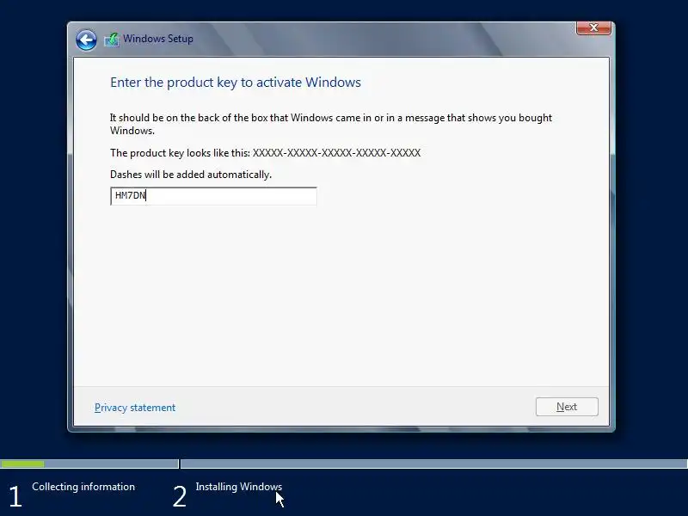Click the 'Enter the product key to activate Windows' heading
The image size is (688, 516).
[x=235, y=83]
